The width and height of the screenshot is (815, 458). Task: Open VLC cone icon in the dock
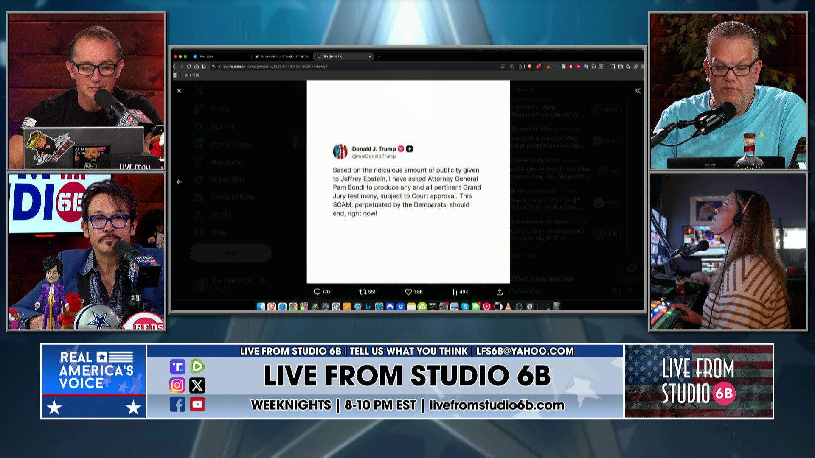[x=508, y=306]
